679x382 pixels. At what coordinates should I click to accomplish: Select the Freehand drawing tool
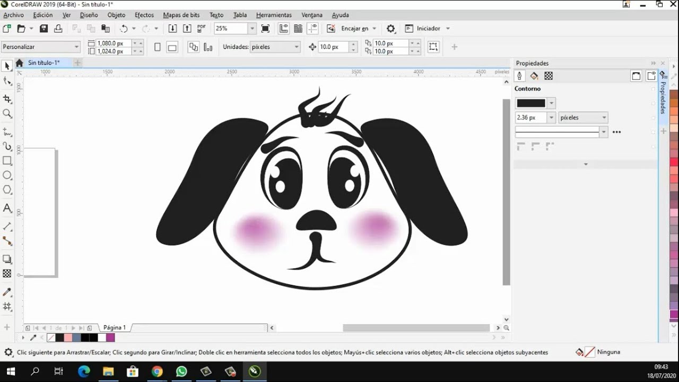click(x=7, y=131)
